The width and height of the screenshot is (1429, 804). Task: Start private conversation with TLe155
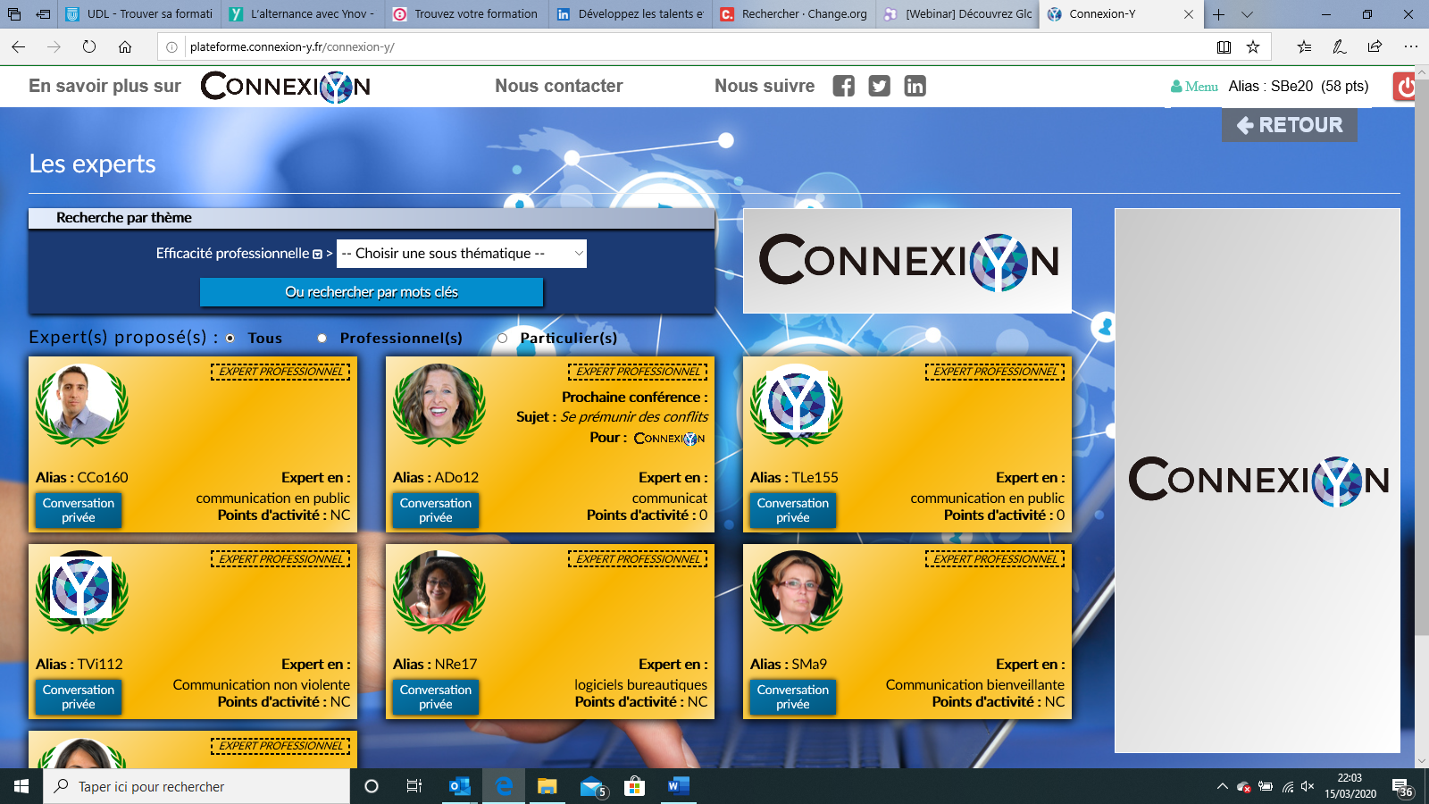coord(793,510)
